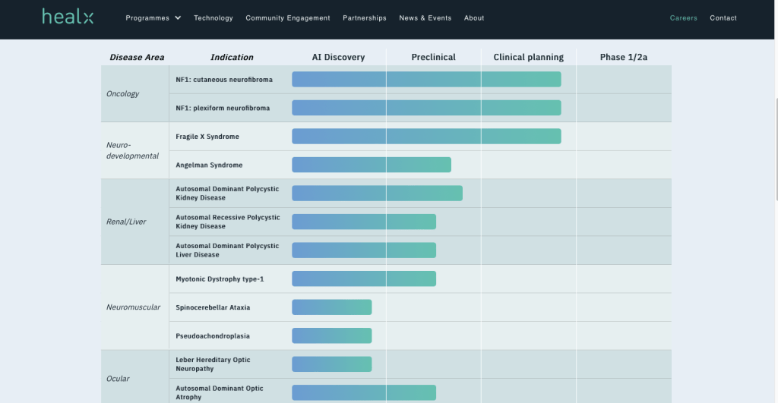778x403 pixels.
Task: Click the Pseudoachondroplasia progress bar
Action: 332,336
